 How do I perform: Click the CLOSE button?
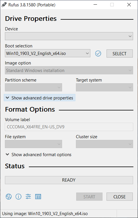click(x=120, y=197)
